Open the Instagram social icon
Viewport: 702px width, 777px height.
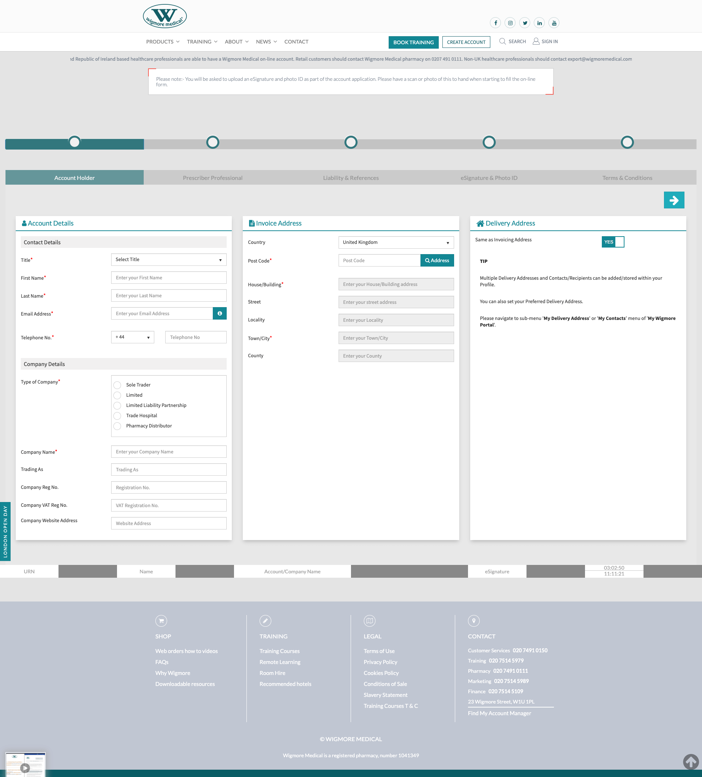510,23
